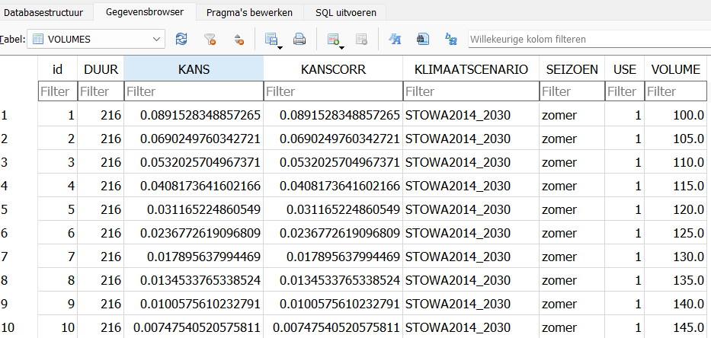Refresh the table data with the reload icon
The image size is (711, 338).
pyautogui.click(x=181, y=40)
